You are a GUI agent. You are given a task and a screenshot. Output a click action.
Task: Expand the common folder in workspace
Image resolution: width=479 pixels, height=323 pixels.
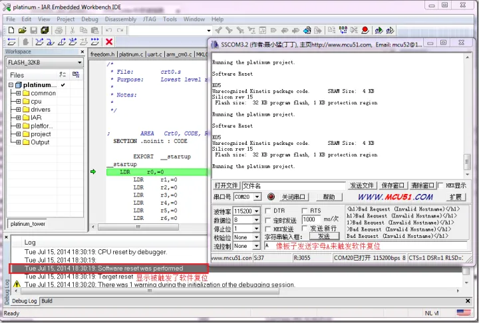pyautogui.click(x=19, y=93)
